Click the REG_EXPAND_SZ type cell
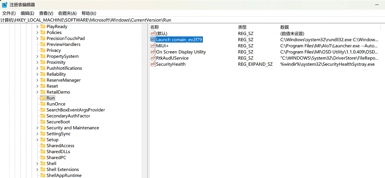Image resolution: width=385 pixels, height=178 pixels. click(255, 64)
